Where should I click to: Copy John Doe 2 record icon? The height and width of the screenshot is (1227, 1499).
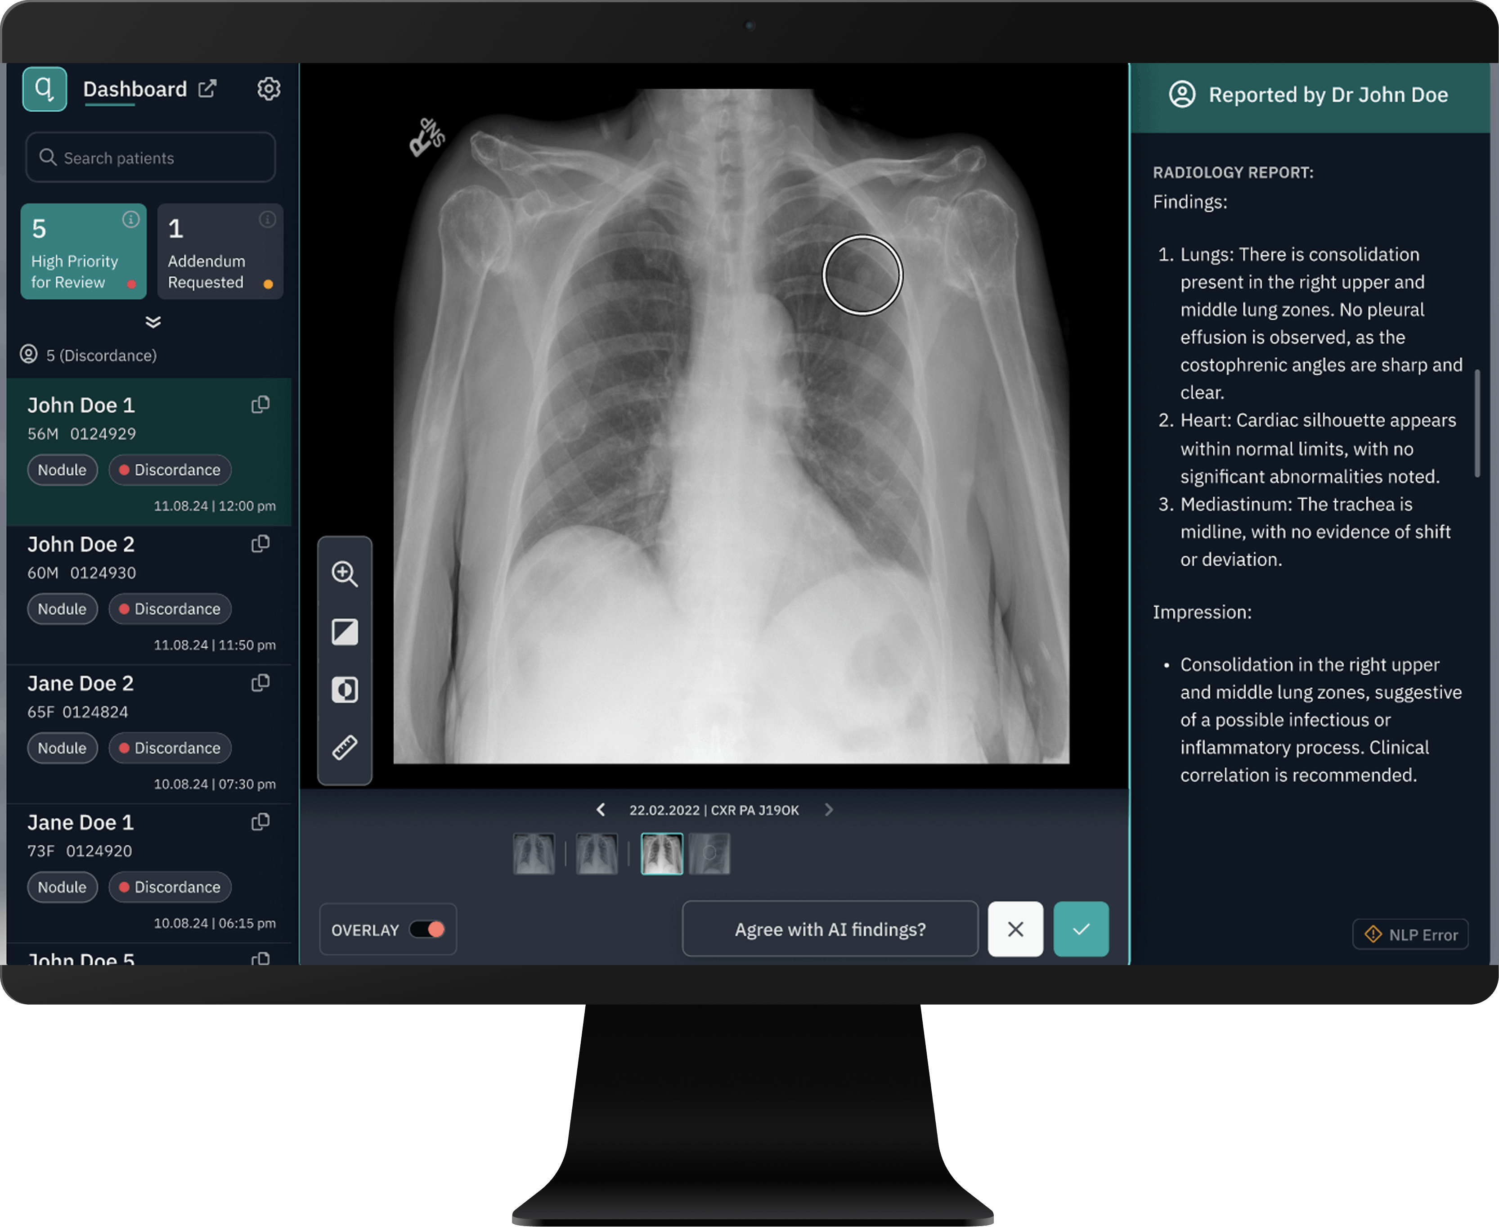click(260, 544)
